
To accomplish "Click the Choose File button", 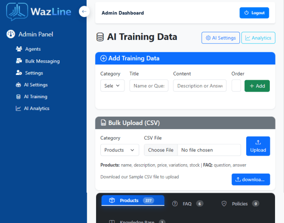I will coord(160,150).
